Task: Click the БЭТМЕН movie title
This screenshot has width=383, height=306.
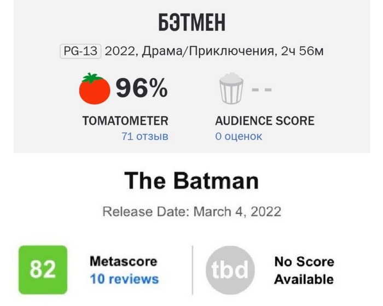Action: pos(191,24)
